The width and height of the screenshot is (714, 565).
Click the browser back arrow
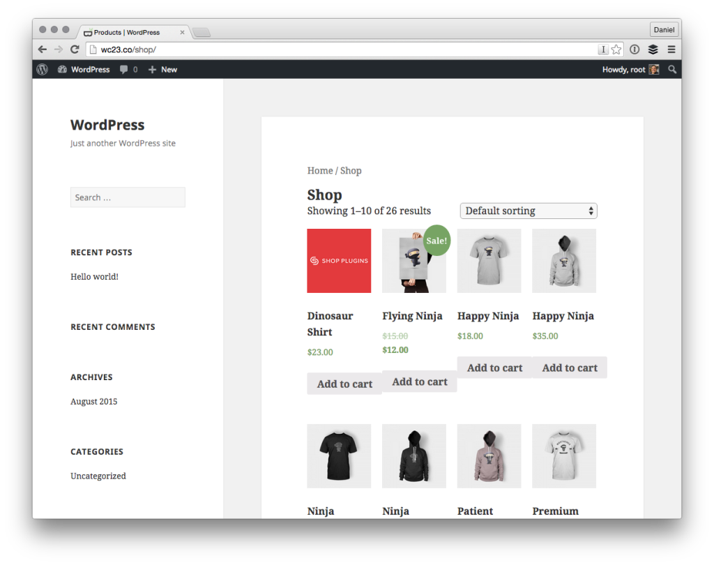[43, 50]
